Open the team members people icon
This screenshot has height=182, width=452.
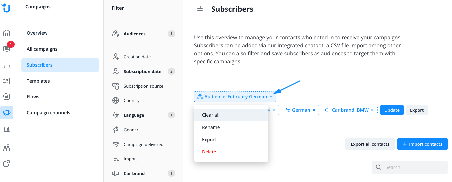coord(7,148)
